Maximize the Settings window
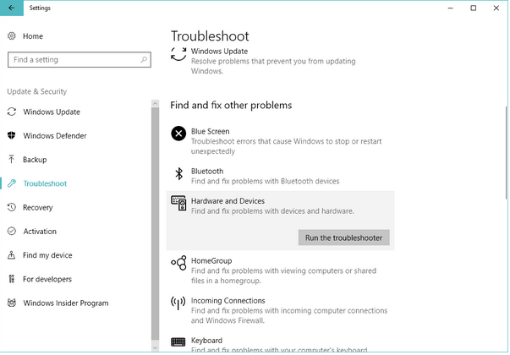This screenshot has width=510, height=355. point(474,8)
